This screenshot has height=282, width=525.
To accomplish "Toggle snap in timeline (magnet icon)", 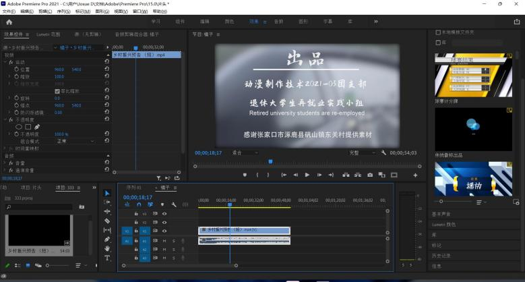I will [x=139, y=204].
